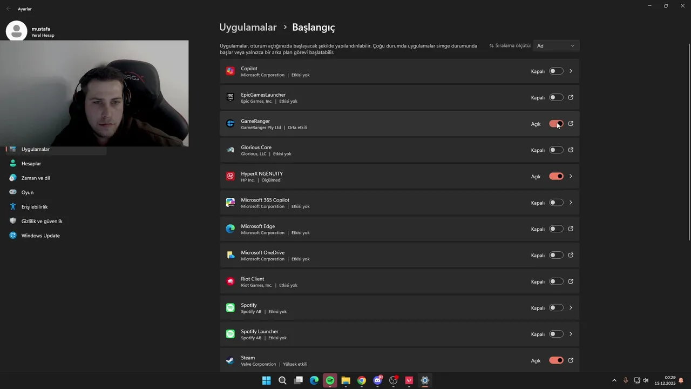
Task: Click the microphone tray icon
Action: pyautogui.click(x=626, y=380)
